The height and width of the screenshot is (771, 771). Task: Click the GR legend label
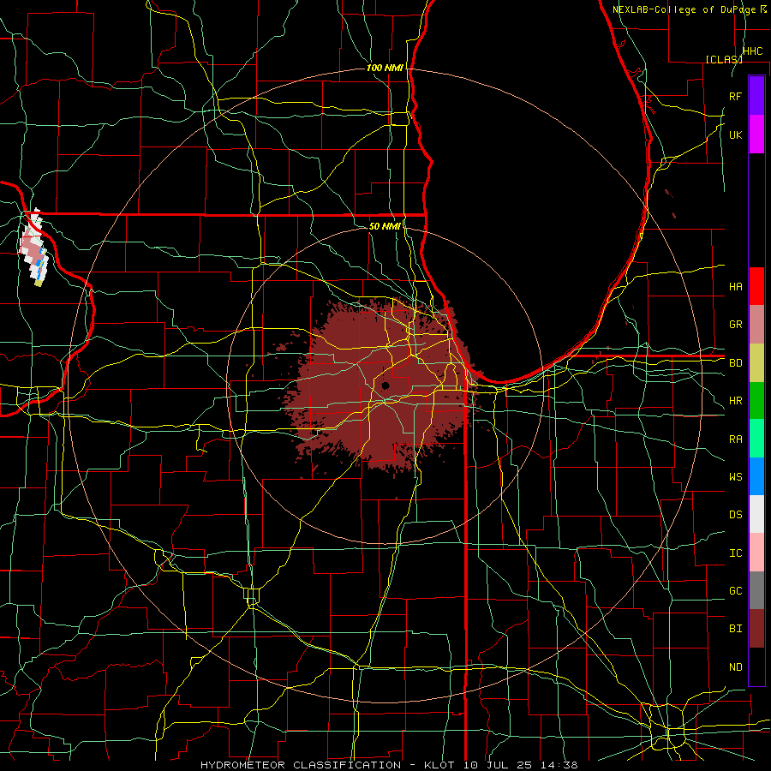coord(735,325)
